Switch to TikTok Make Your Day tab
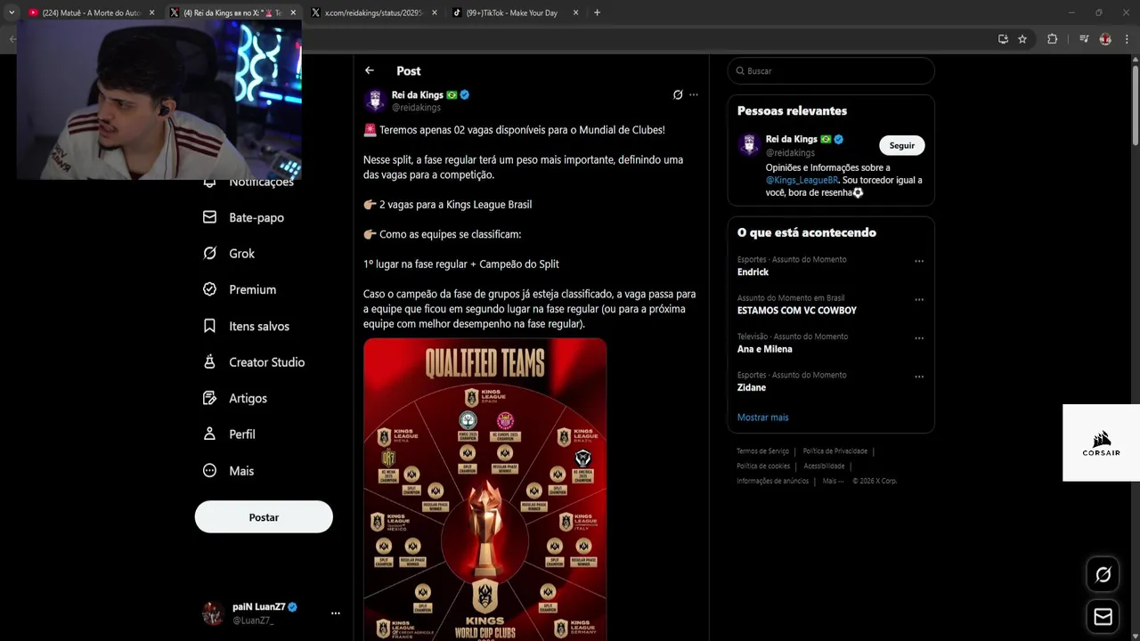This screenshot has width=1140, height=641. pyautogui.click(x=515, y=12)
